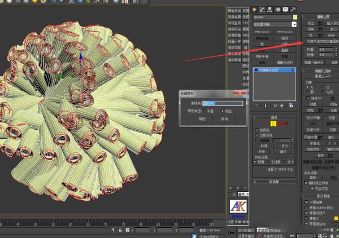Select 子对象 preview selection radio button
Viewport: 339px width, 238px height.
pyautogui.click(x=268, y=162)
